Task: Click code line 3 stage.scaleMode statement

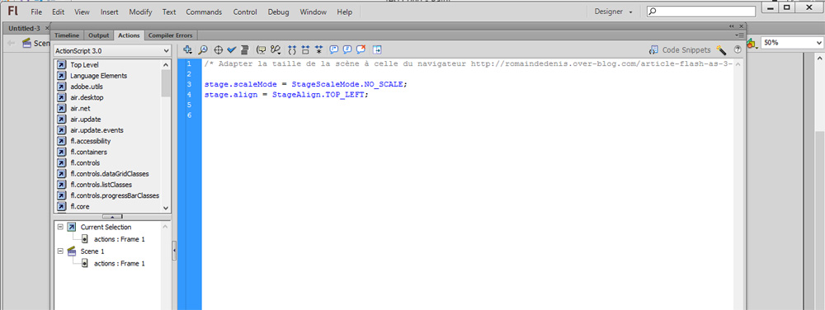Action: click(306, 84)
